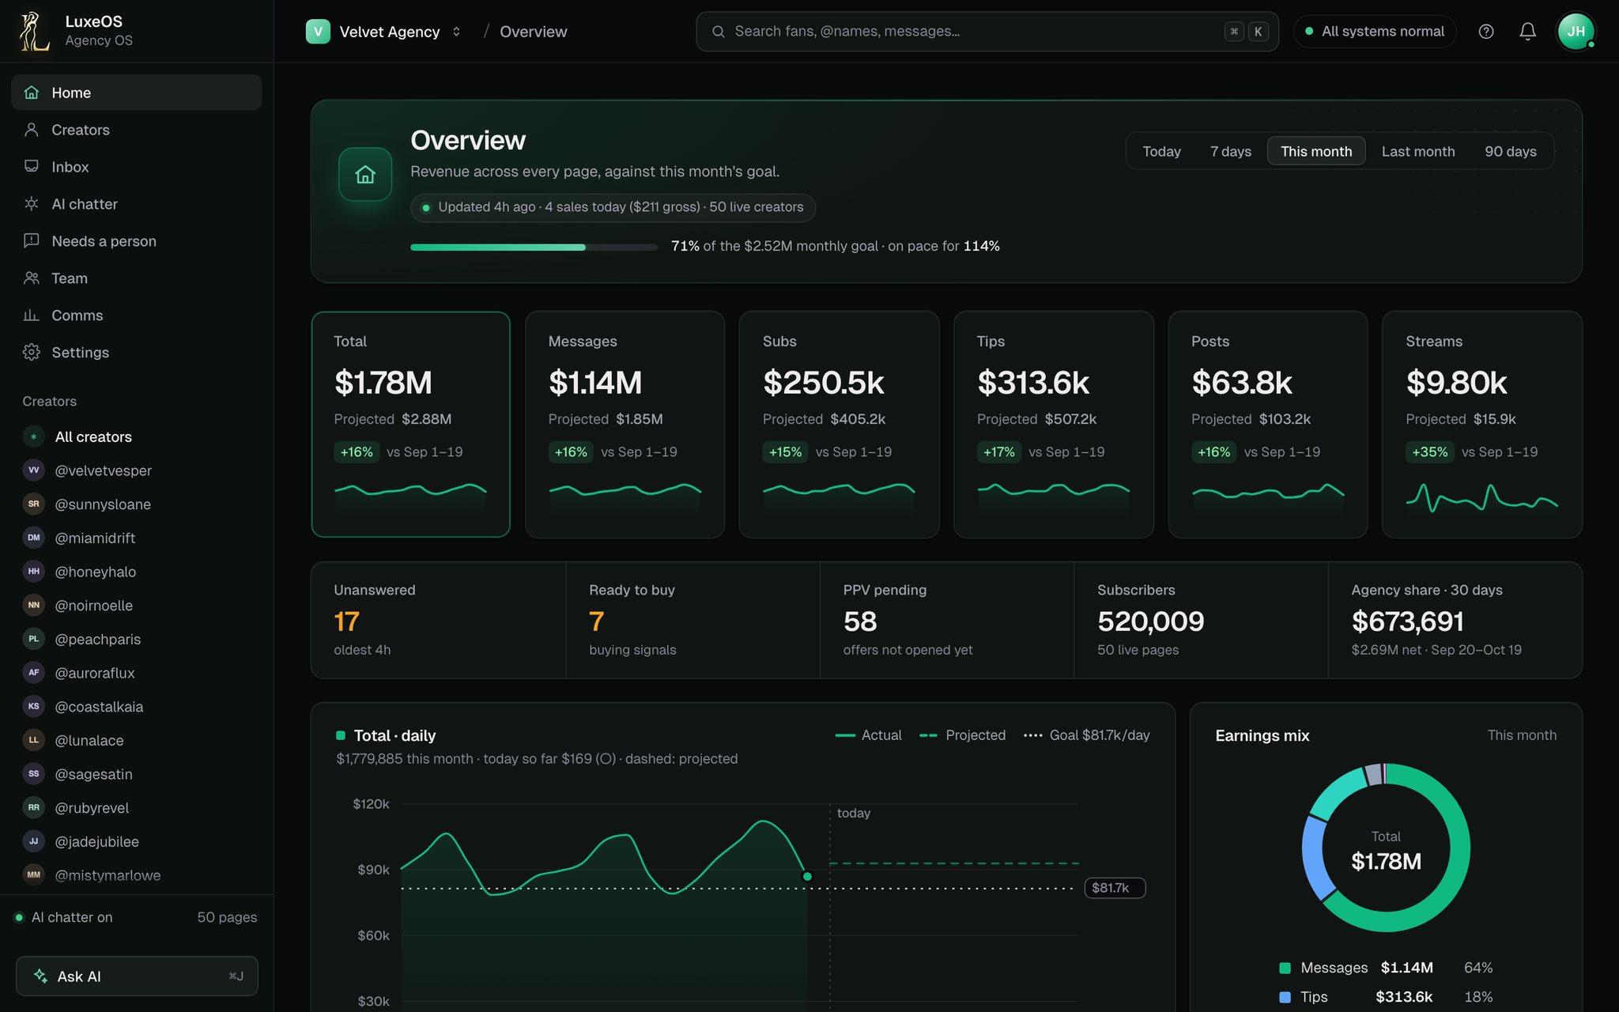The height and width of the screenshot is (1012, 1619).
Task: Select the Total revenue card
Action: [x=410, y=425]
